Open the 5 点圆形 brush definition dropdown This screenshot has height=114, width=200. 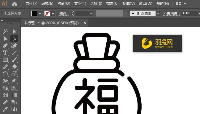coord(158,14)
